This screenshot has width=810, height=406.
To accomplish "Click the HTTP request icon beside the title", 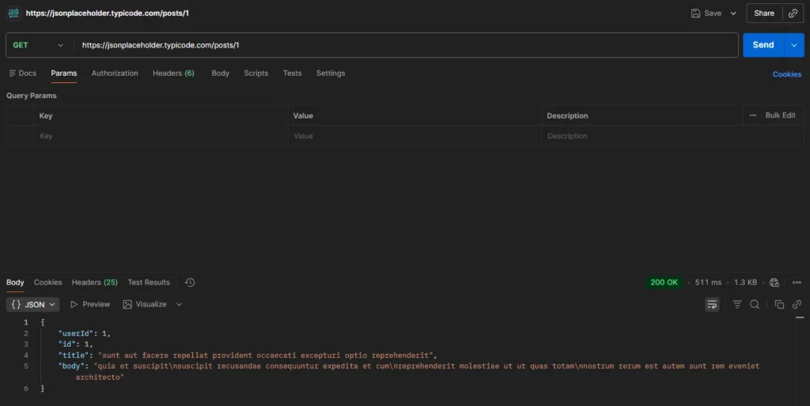I will [x=13, y=13].
